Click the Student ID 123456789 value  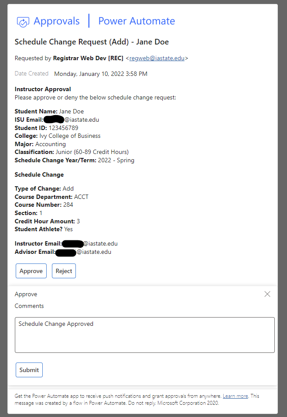pos(63,128)
